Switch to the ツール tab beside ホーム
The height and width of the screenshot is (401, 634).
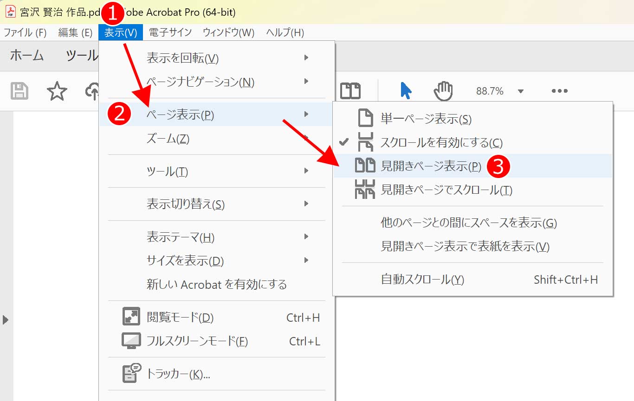pyautogui.click(x=82, y=55)
